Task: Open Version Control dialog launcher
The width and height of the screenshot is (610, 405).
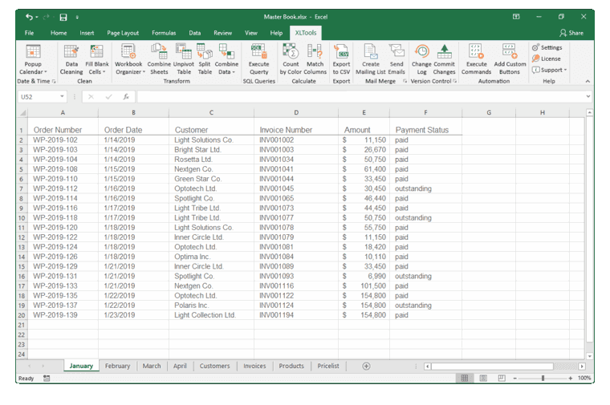Action: tap(455, 81)
